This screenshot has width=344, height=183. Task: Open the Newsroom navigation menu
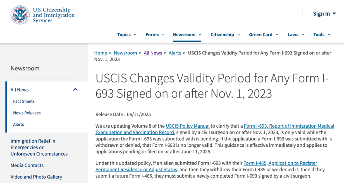(x=187, y=35)
